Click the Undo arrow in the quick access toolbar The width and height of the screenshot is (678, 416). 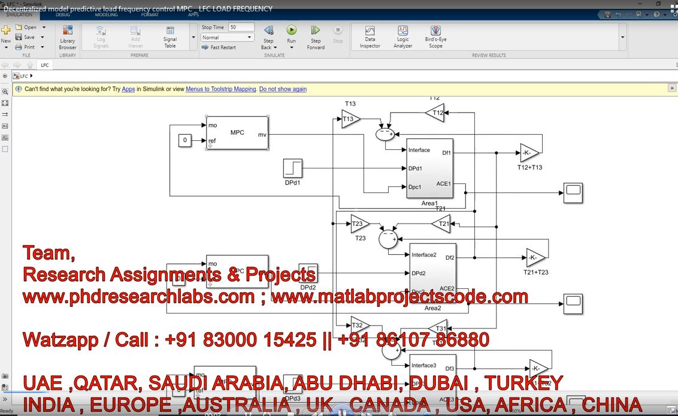point(618,15)
